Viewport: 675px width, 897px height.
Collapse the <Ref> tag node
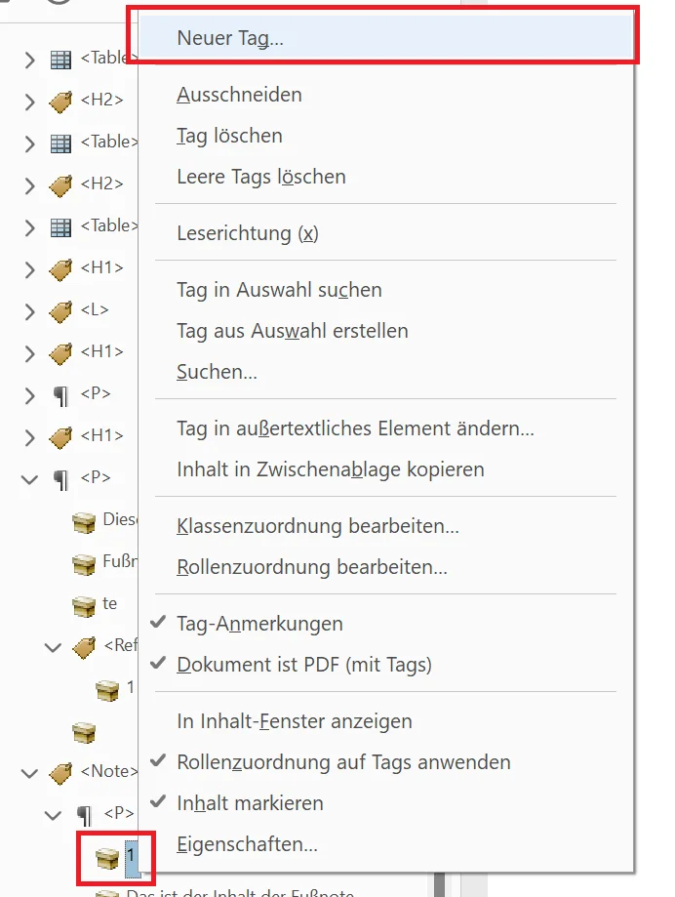(x=53, y=647)
